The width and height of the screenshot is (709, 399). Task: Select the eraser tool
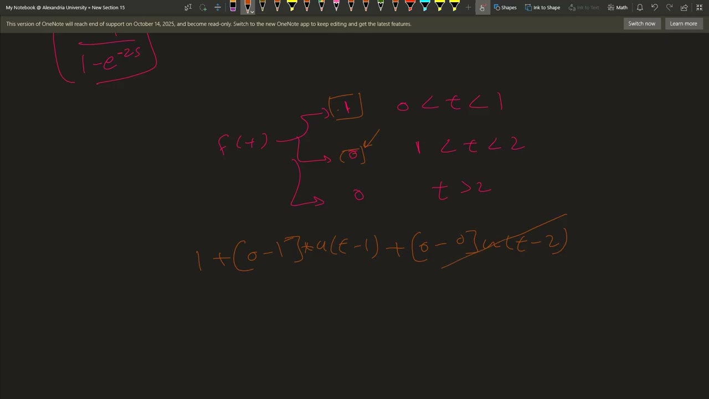pos(233,7)
